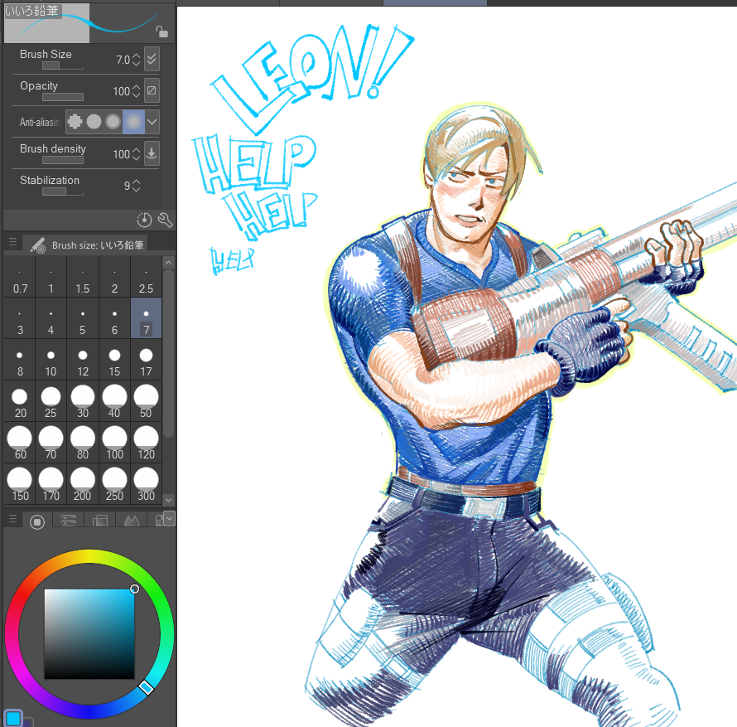Switch to the Color Wheel tab
The height and width of the screenshot is (727, 737).
pyautogui.click(x=37, y=521)
